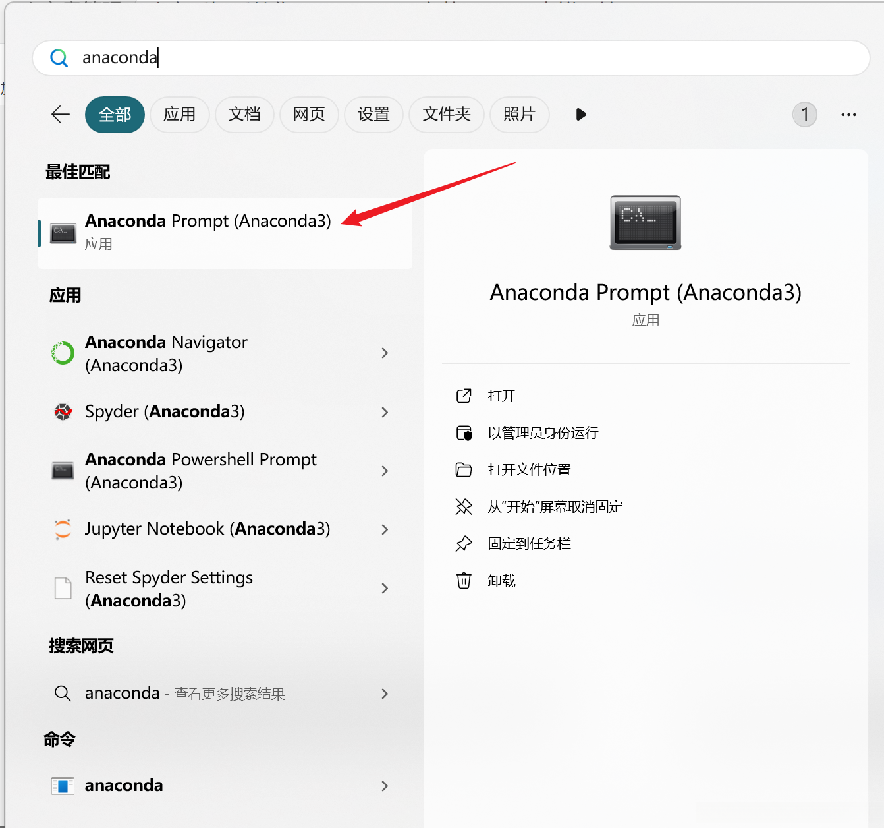Expand Spyder (Anaconda3) result chevron

(385, 412)
